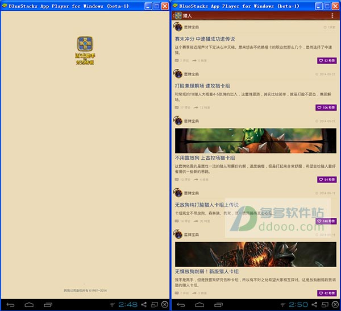341x311 pixels.
Task: Click round close icon in left window's bottom bar
Action: coord(165,305)
